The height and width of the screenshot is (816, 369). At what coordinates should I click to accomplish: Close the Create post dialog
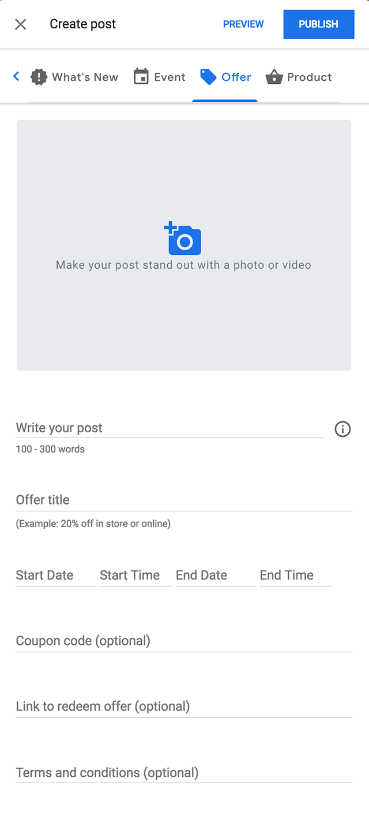pos(20,24)
